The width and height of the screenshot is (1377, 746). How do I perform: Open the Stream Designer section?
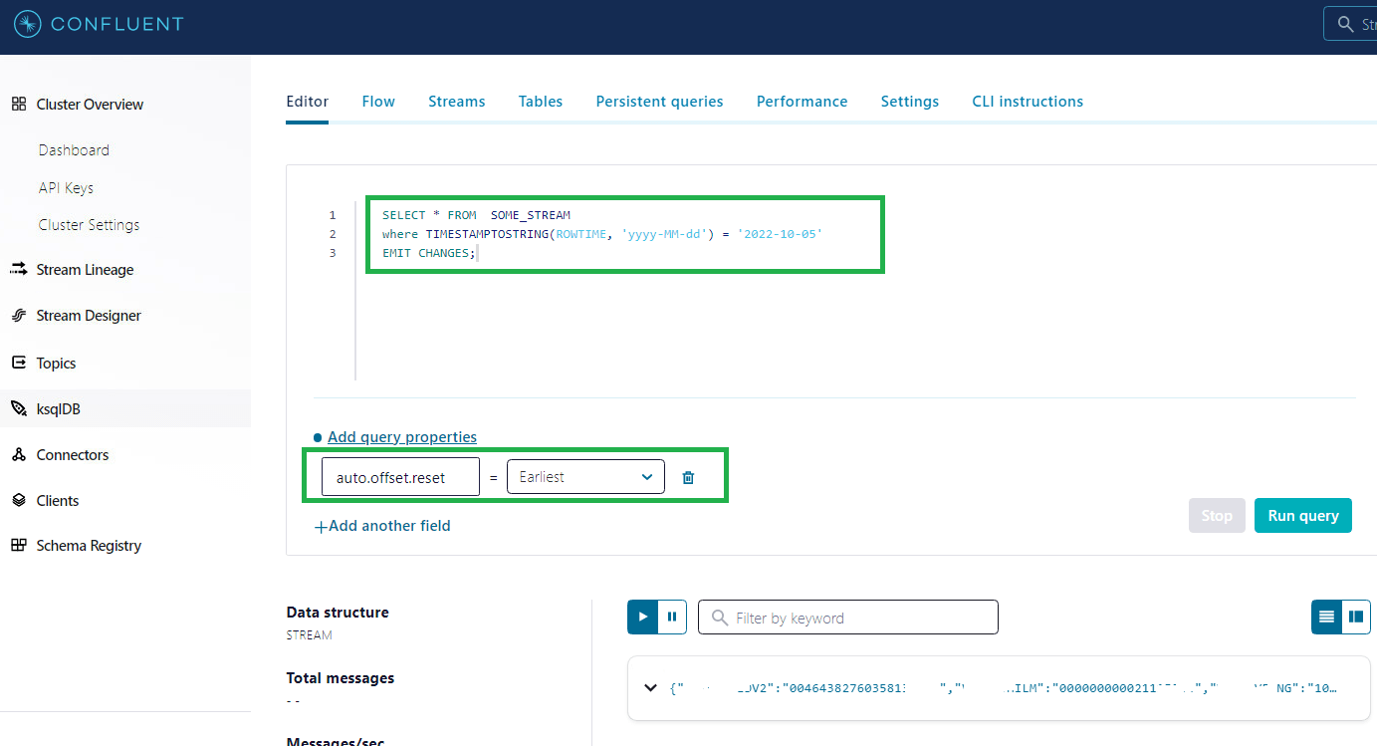coord(88,315)
